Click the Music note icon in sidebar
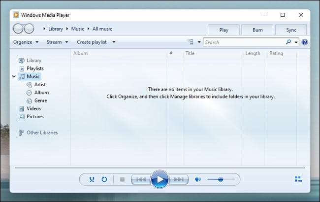 [x=22, y=76]
